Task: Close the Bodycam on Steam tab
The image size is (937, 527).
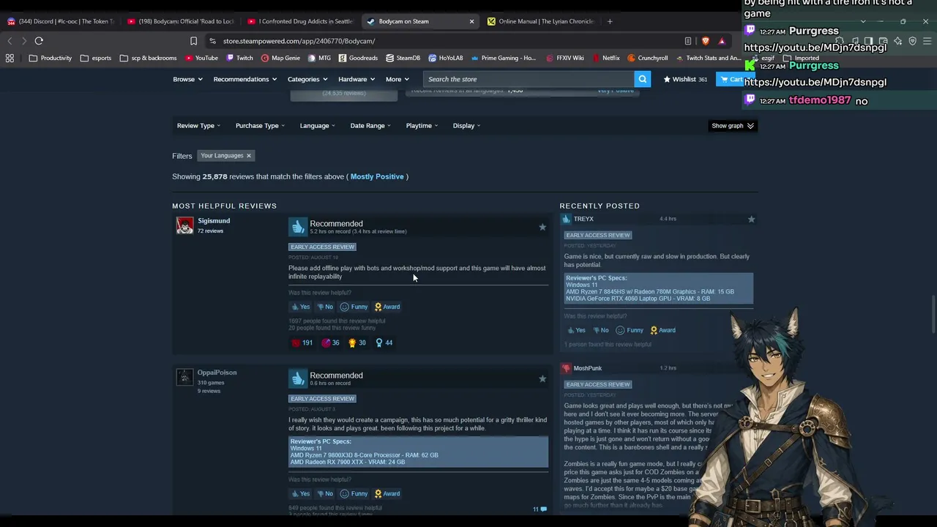Action: pyautogui.click(x=471, y=21)
